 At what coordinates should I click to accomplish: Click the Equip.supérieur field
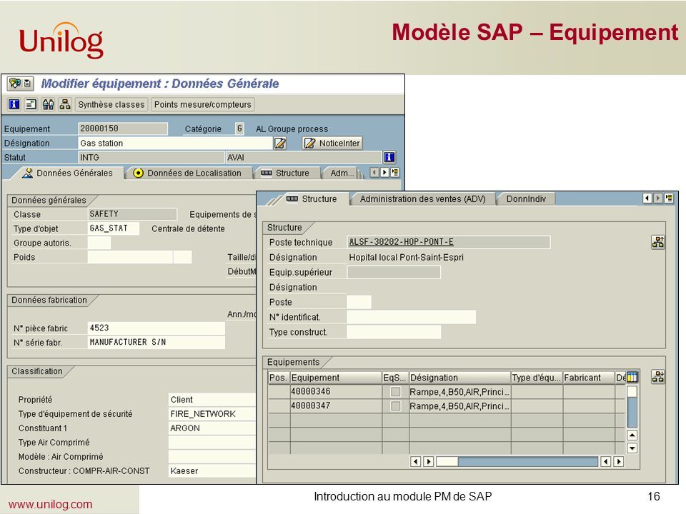click(394, 272)
